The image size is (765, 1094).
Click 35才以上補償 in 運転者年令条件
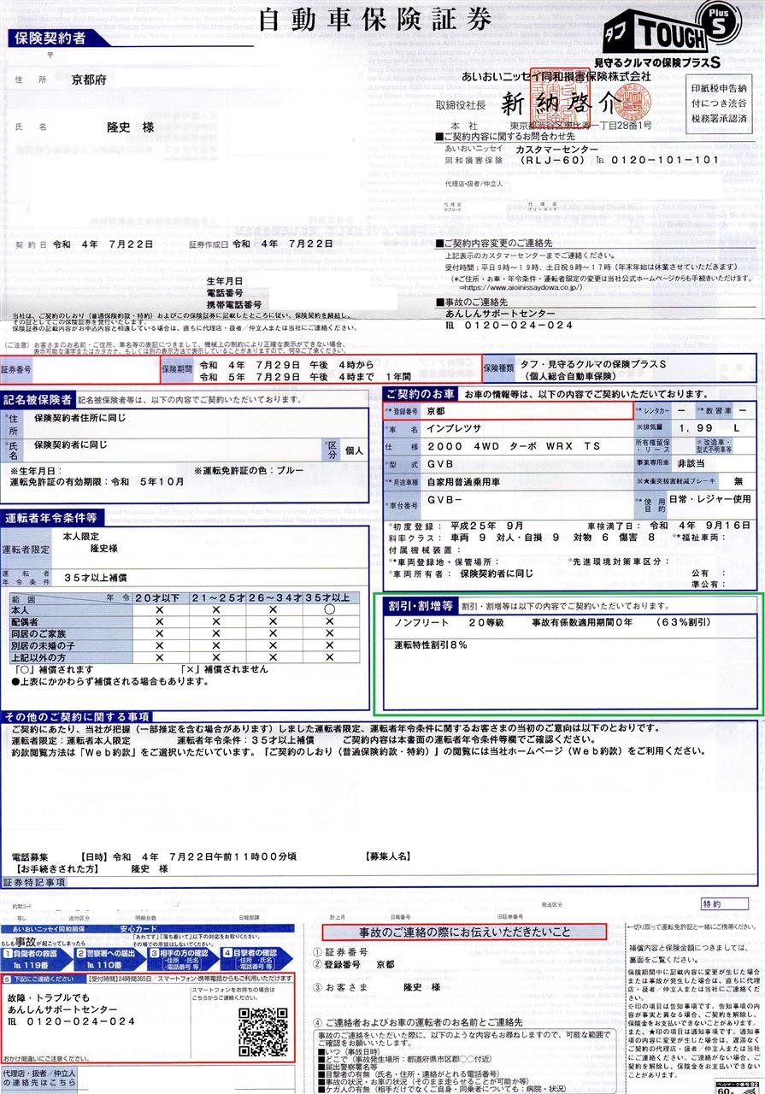point(97,578)
